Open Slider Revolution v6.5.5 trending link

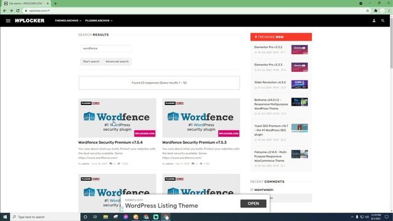pyautogui.click(x=270, y=82)
